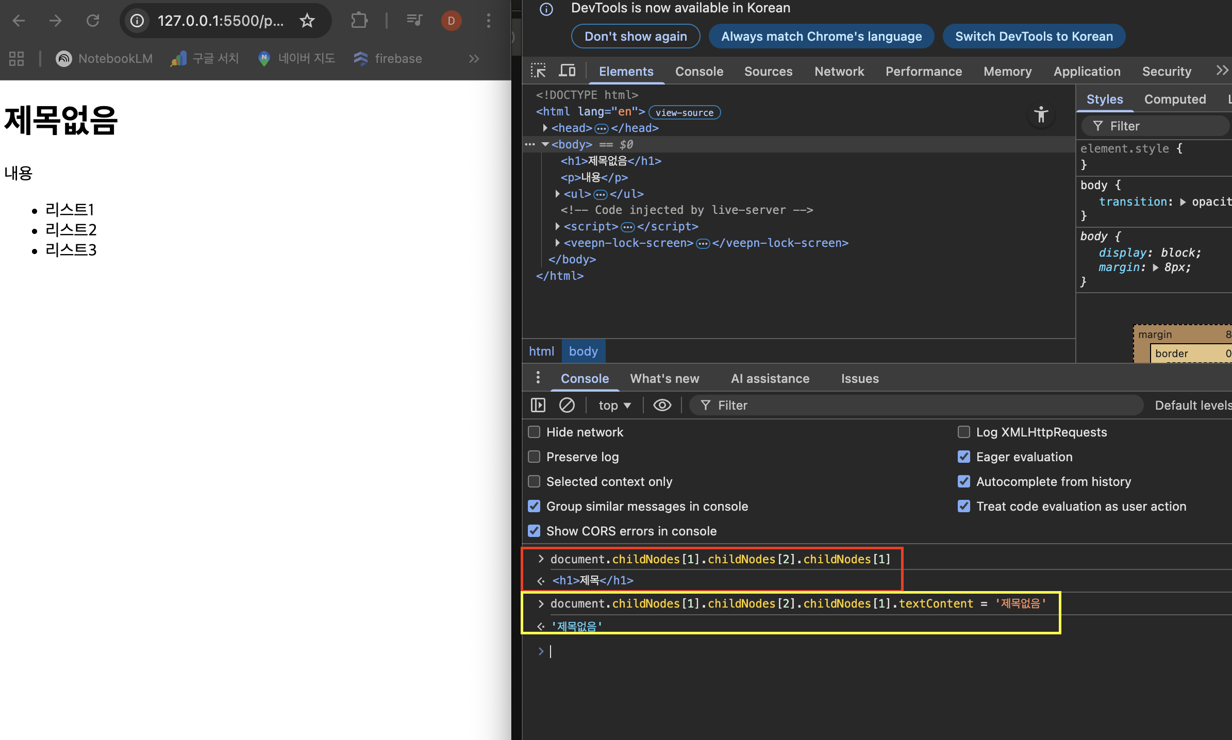This screenshot has width=1232, height=740.
Task: Expand the ul element node
Action: pos(557,194)
